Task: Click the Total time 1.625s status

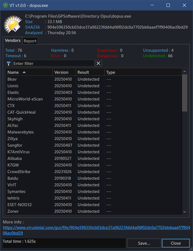Action: pyautogui.click(x=19, y=241)
